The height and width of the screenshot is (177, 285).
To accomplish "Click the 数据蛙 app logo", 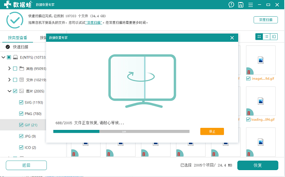I will pos(20,5).
